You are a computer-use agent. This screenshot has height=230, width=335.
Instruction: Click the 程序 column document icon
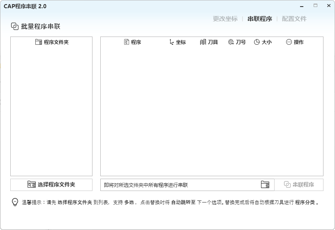127,42
